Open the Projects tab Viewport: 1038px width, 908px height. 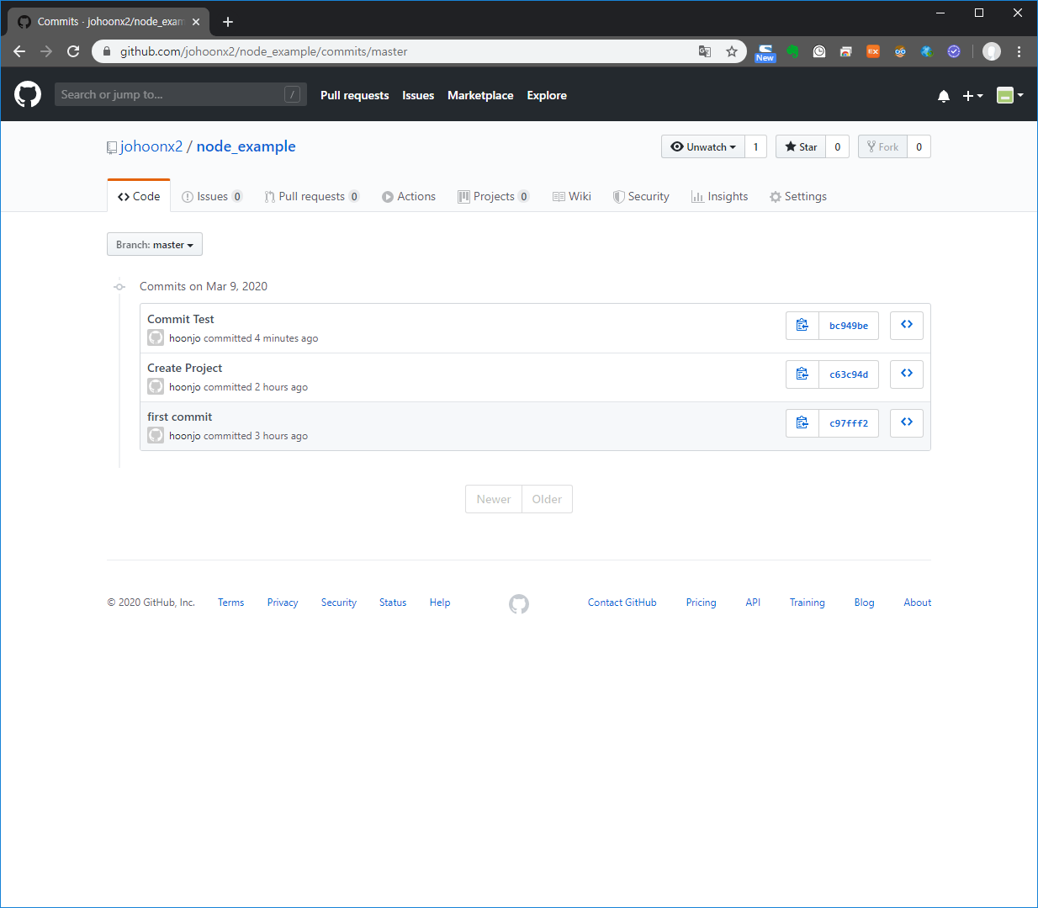[x=494, y=196]
